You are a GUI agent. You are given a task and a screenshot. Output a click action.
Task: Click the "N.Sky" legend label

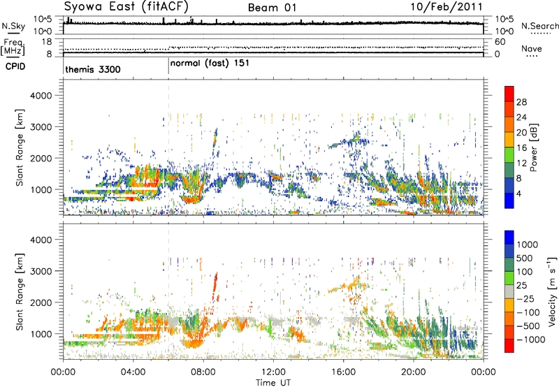(x=13, y=26)
